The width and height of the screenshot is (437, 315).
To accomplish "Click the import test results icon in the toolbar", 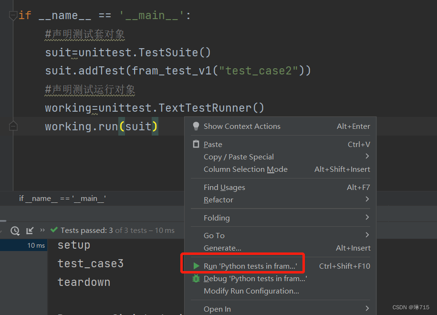I will (x=29, y=231).
